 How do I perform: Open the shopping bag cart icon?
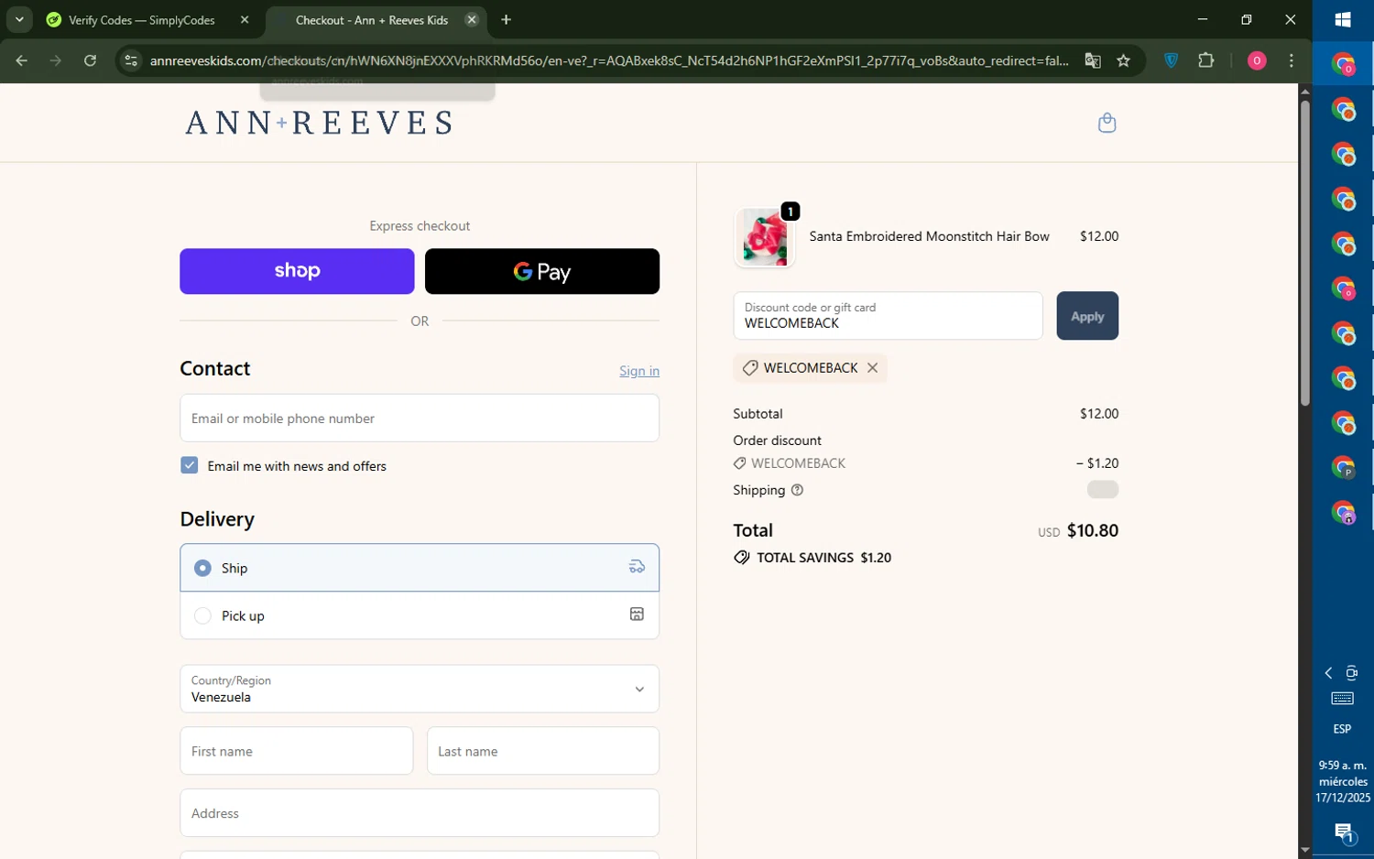[1107, 123]
